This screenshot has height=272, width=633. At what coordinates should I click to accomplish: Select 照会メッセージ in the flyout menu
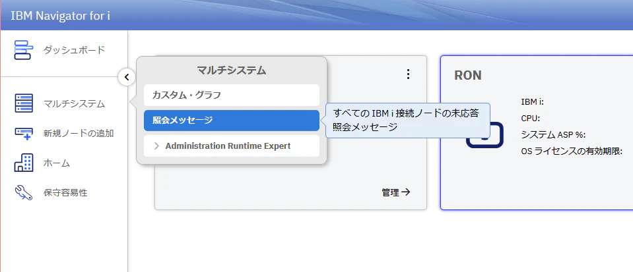(232, 120)
